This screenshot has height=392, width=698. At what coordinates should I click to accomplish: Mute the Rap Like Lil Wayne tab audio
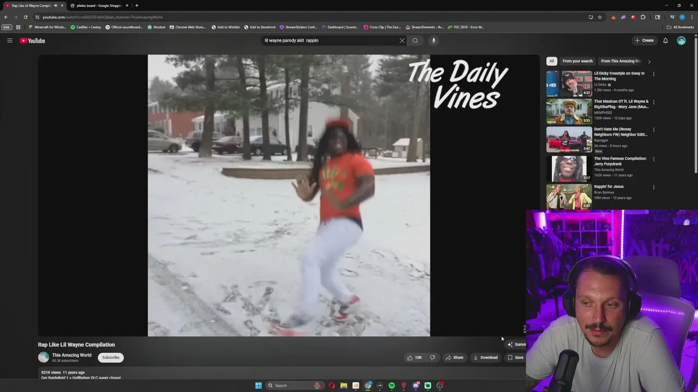click(55, 5)
